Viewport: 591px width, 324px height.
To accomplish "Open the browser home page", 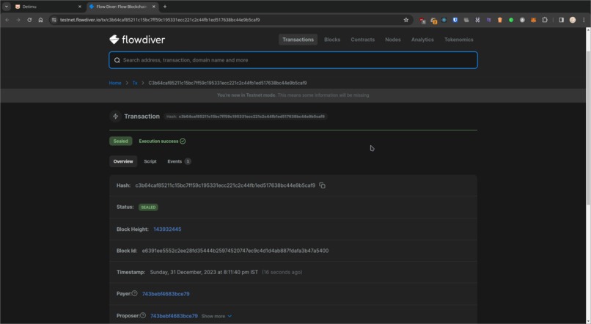I will pos(41,20).
